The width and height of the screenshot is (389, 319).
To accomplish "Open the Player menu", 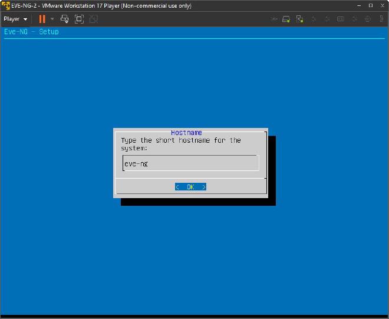I will (x=15, y=19).
